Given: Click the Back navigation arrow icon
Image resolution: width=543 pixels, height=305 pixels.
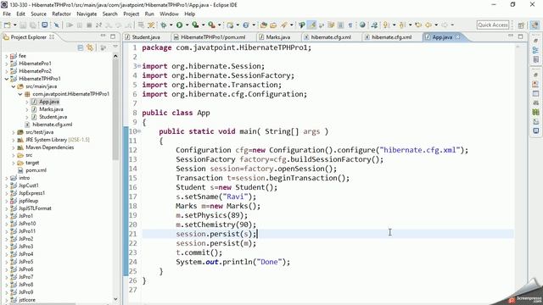Looking at the screenshot, I should [428, 25].
